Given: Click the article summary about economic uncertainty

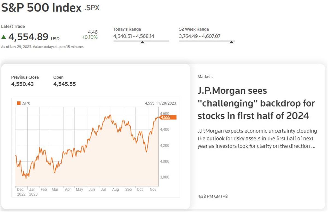Looking at the screenshot, I should coord(257,139).
